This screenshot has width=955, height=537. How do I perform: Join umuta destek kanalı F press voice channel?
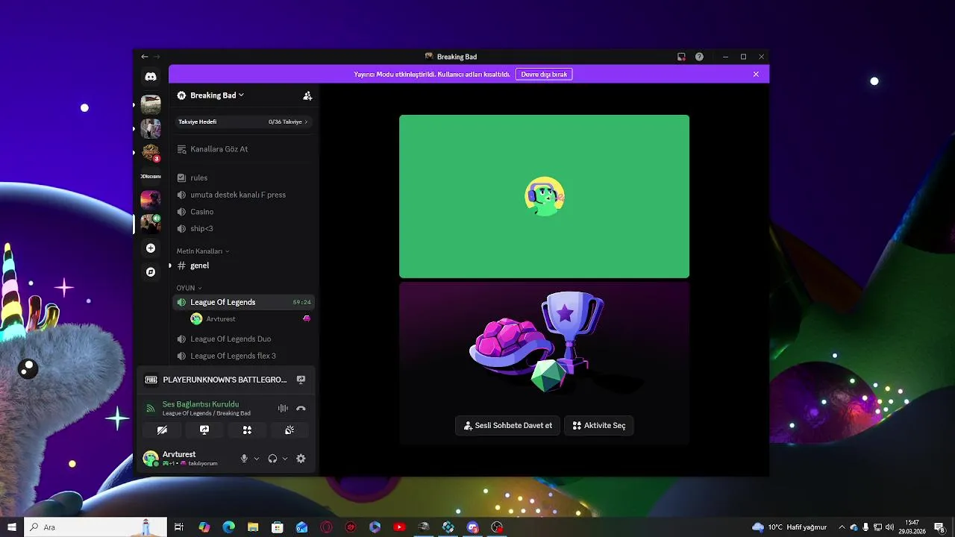coord(243,195)
